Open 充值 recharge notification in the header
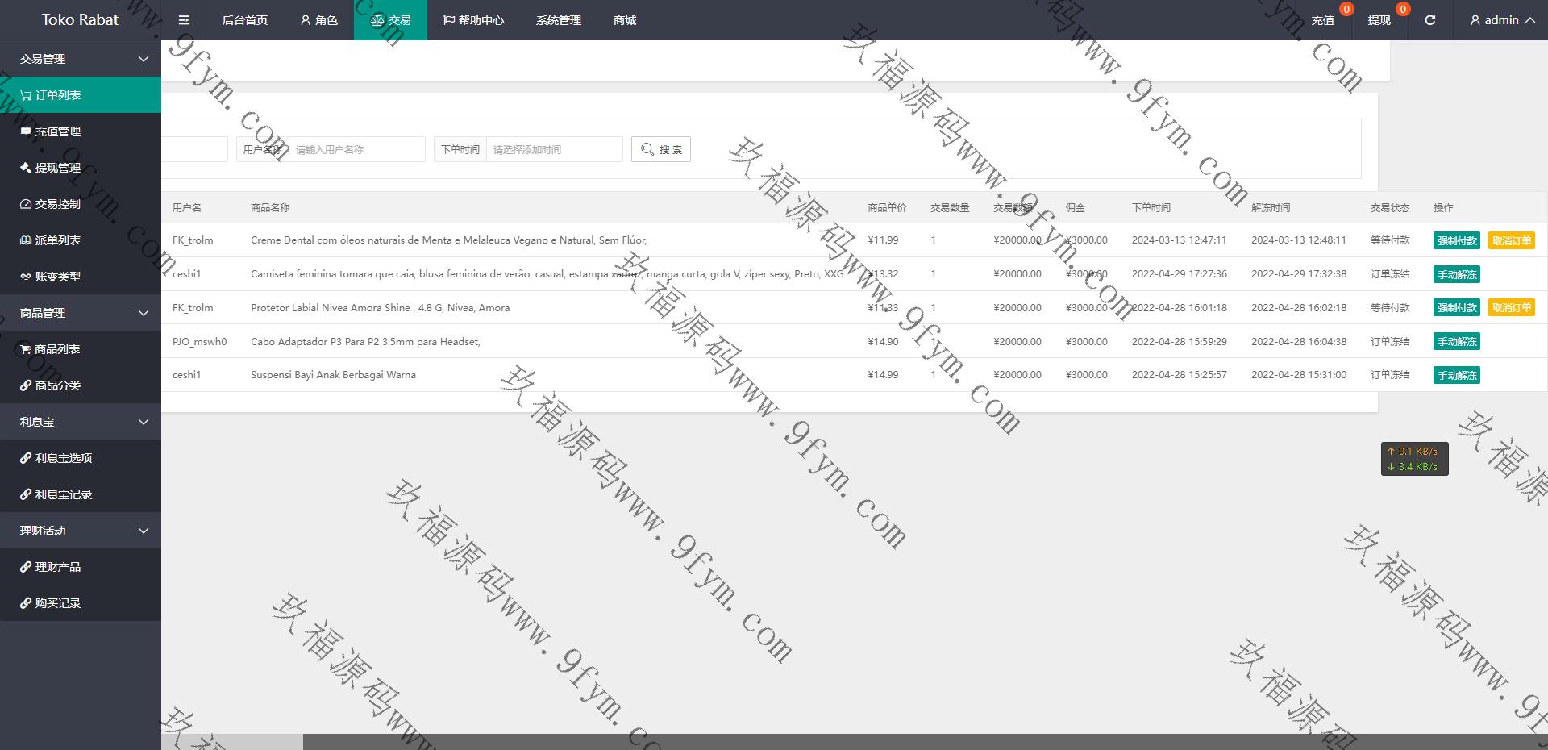Viewport: 1548px width, 750px height. pos(1322,20)
